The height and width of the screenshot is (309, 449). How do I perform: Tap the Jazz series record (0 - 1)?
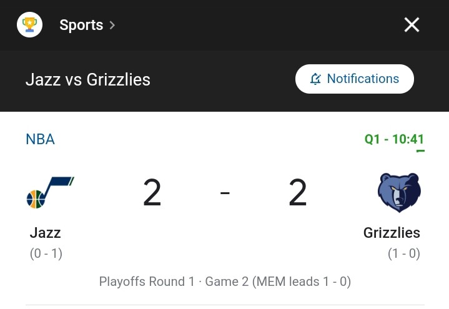coord(46,253)
